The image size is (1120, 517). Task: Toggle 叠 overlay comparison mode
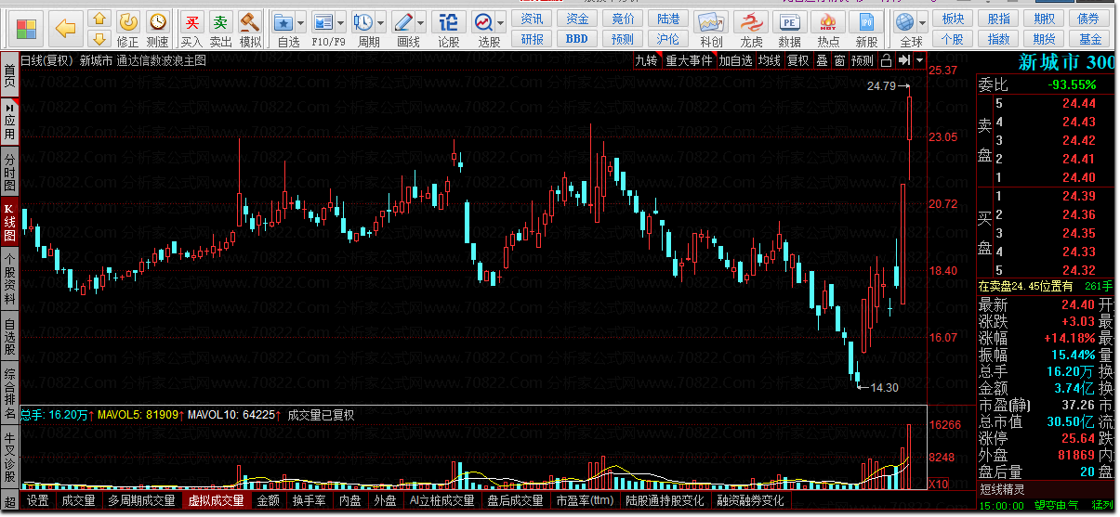pos(822,60)
